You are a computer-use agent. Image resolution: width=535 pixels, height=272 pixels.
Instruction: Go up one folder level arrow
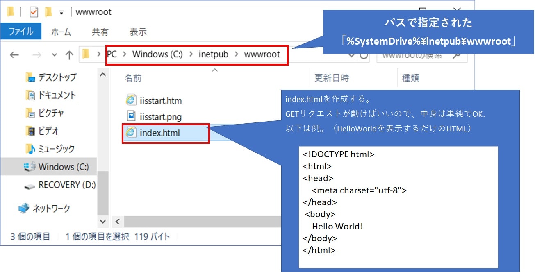69,54
